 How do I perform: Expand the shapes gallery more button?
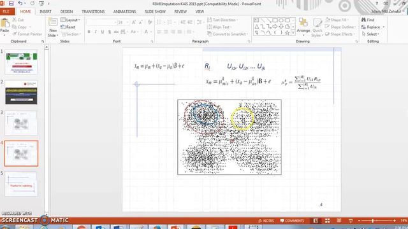[x=293, y=33]
